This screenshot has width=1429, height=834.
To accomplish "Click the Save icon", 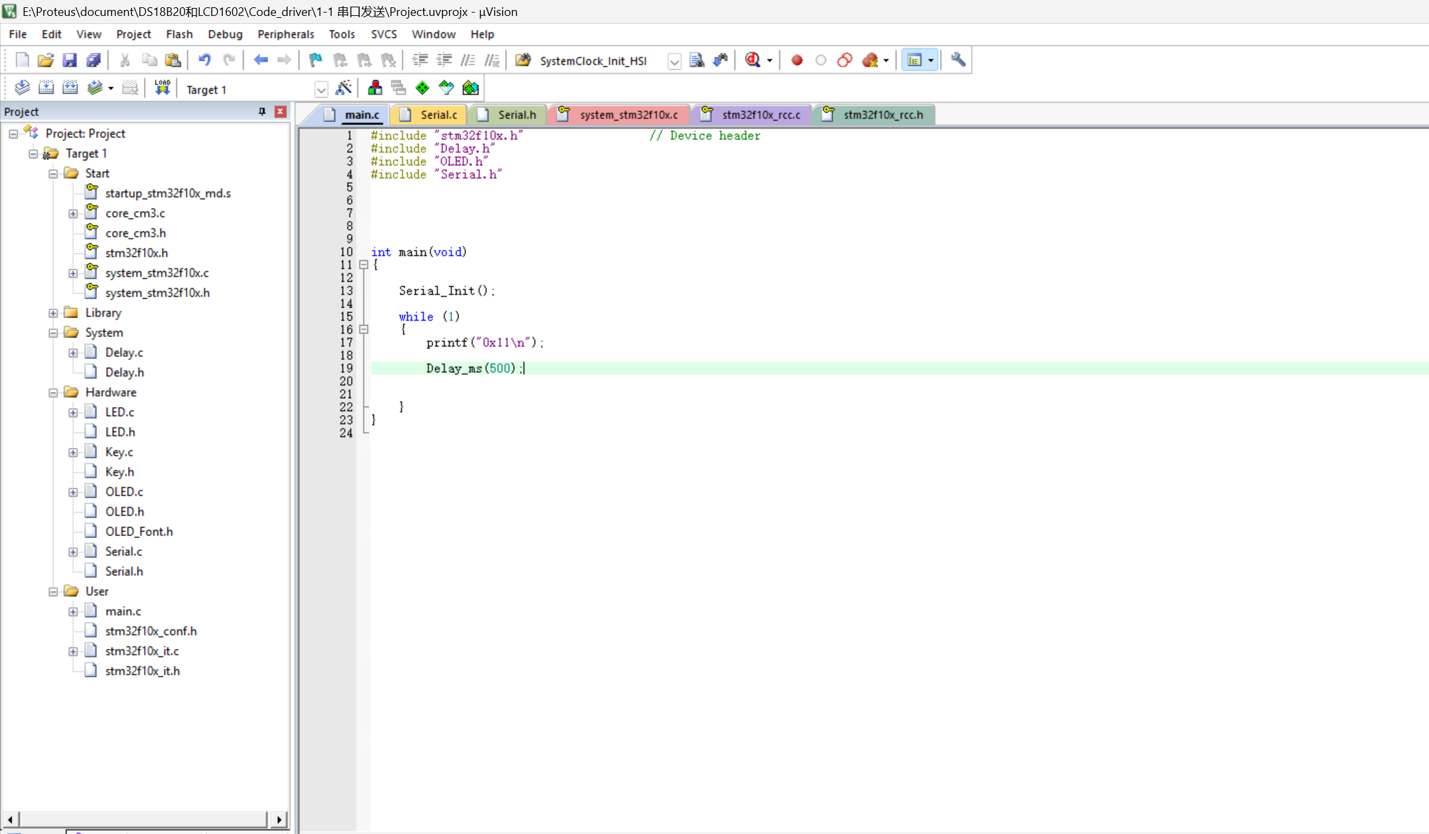I will click(69, 60).
